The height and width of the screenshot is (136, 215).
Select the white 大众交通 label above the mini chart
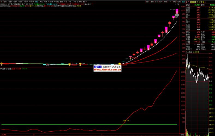coord(189,52)
